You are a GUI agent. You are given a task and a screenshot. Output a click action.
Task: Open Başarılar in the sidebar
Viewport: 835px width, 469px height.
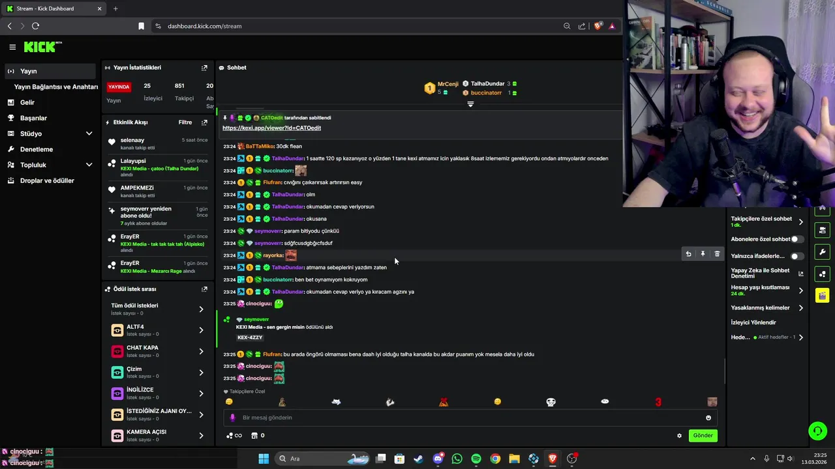point(49,118)
